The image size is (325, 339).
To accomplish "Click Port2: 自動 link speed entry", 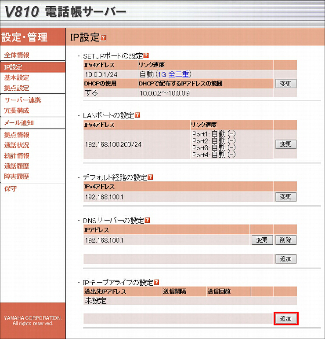I will click(x=214, y=141).
